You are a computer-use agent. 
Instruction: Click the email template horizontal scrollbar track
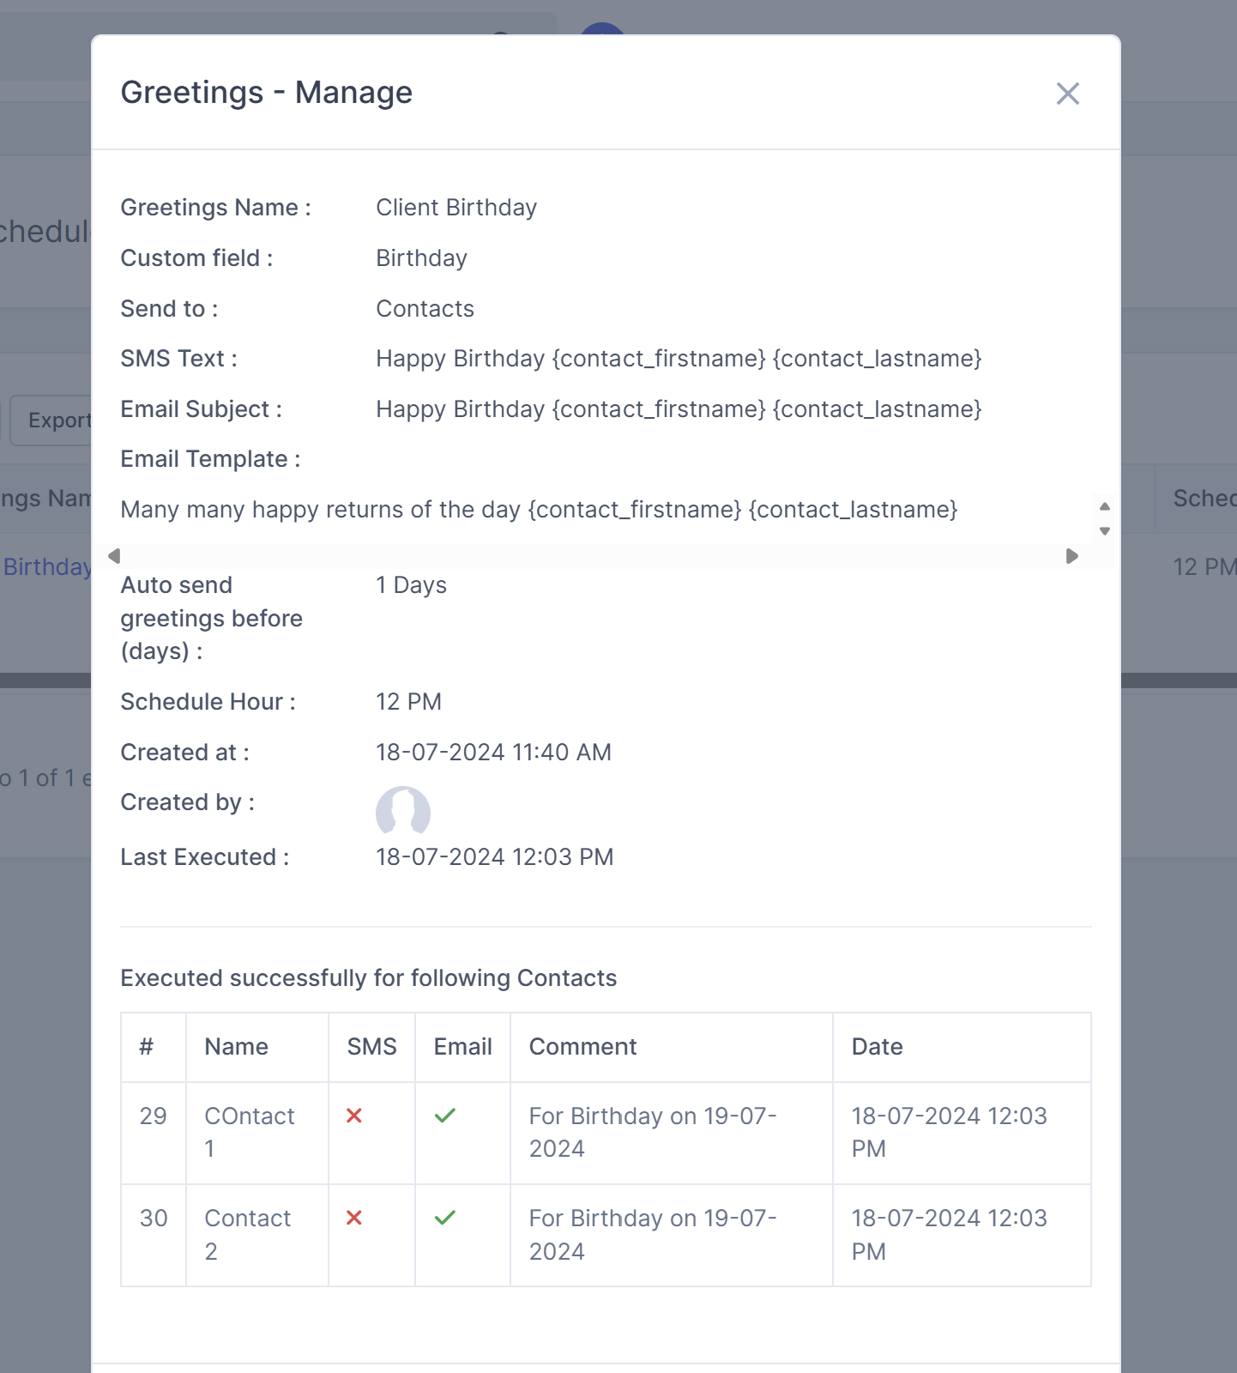point(592,556)
